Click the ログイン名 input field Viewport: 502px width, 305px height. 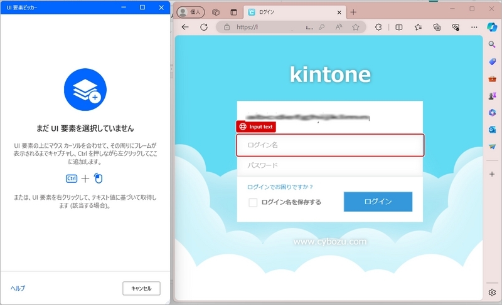(x=330, y=145)
